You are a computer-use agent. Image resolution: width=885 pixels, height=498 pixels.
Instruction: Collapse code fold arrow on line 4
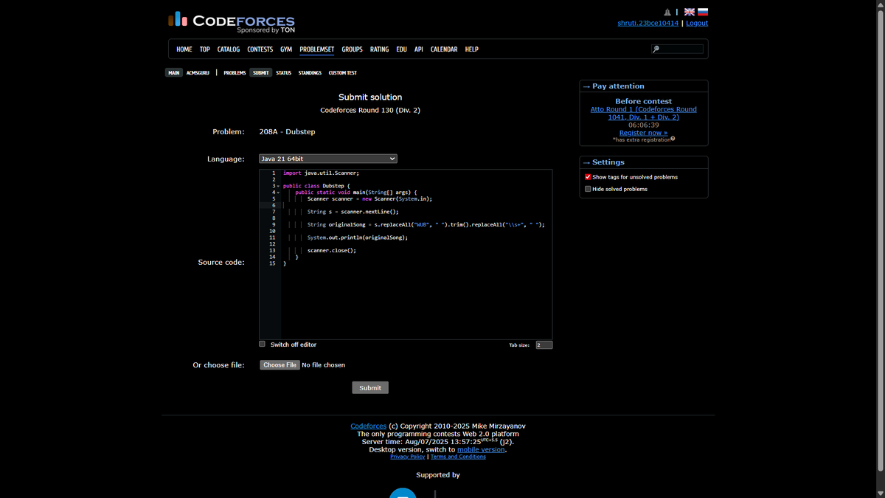(x=278, y=193)
